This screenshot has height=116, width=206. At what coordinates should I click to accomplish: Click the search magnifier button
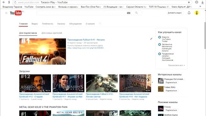click(x=136, y=13)
